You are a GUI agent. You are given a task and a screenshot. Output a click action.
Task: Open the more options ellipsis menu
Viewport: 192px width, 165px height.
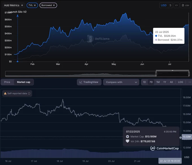pos(190,82)
